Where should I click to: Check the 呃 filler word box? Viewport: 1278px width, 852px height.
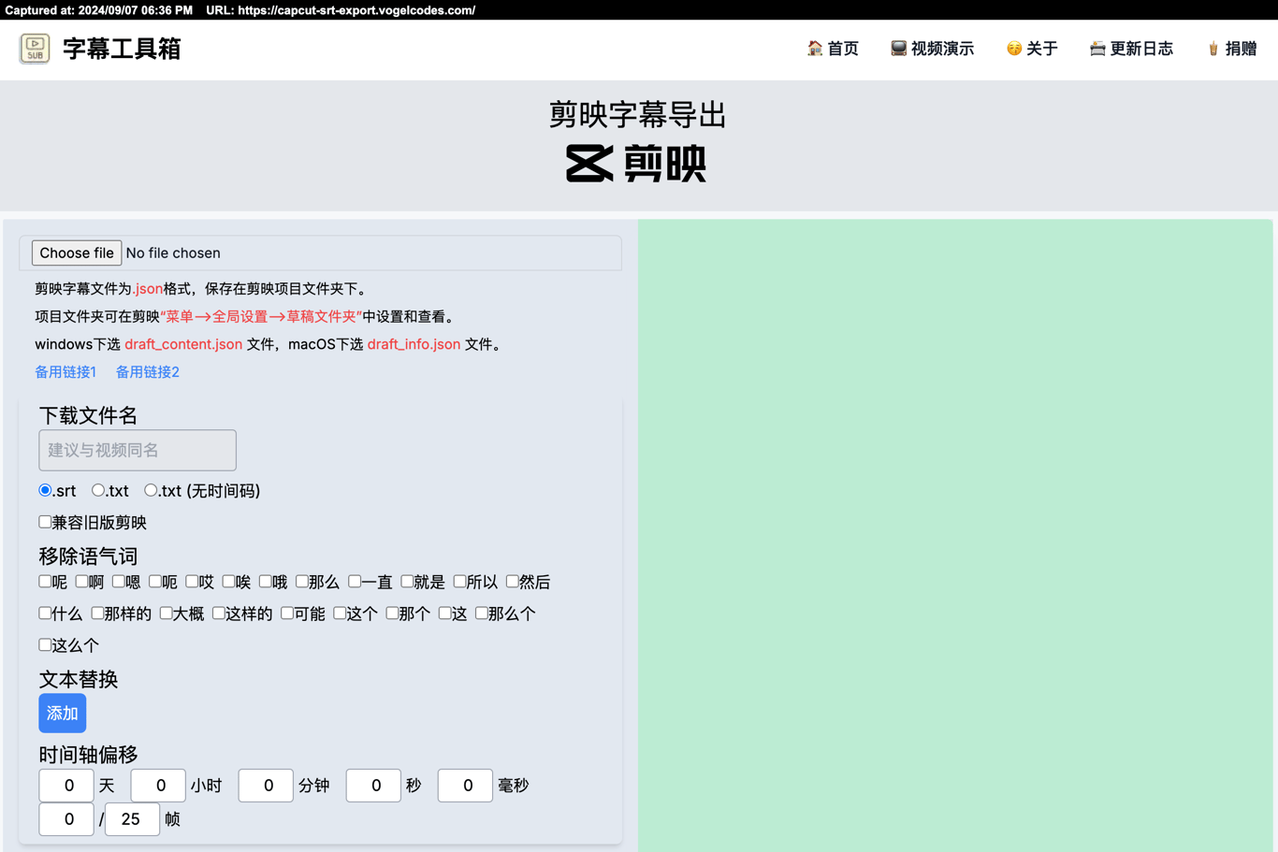point(155,582)
